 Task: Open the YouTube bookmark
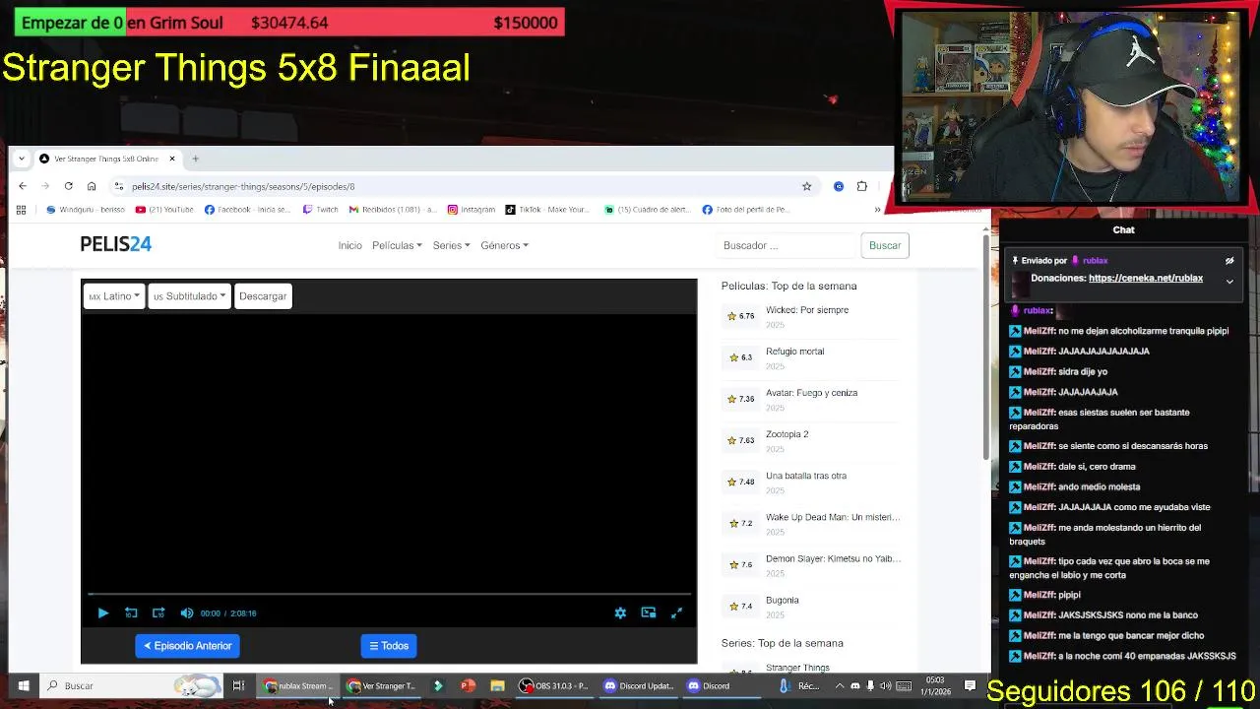(164, 210)
